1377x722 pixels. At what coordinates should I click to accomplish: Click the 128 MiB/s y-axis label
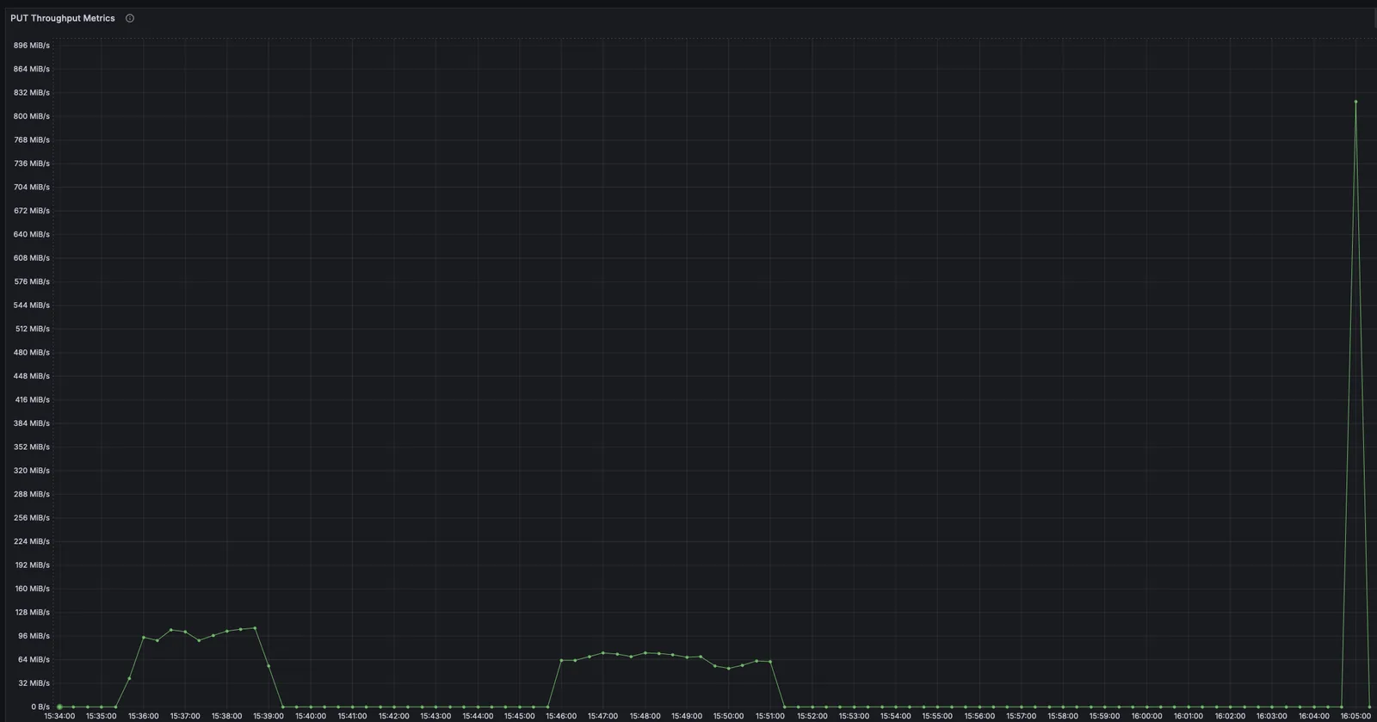pos(33,613)
